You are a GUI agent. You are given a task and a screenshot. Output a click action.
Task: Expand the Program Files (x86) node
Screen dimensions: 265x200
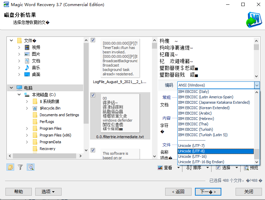point(27,135)
